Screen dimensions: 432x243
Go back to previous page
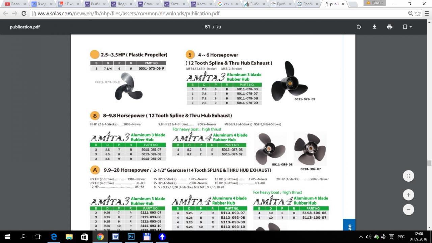pos(5,13)
